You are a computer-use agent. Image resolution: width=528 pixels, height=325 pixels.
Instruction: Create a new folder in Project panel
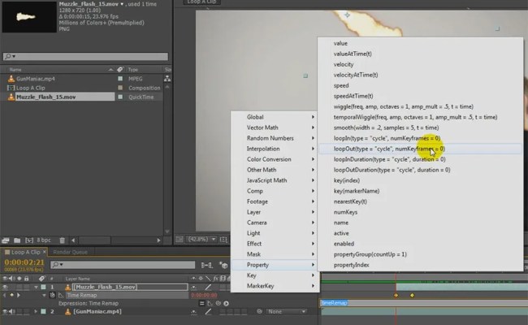(x=17, y=240)
